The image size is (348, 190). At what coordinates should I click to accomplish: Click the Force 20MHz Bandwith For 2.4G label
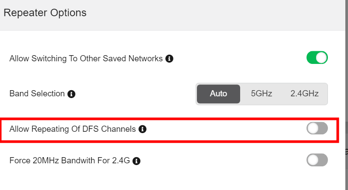click(70, 161)
